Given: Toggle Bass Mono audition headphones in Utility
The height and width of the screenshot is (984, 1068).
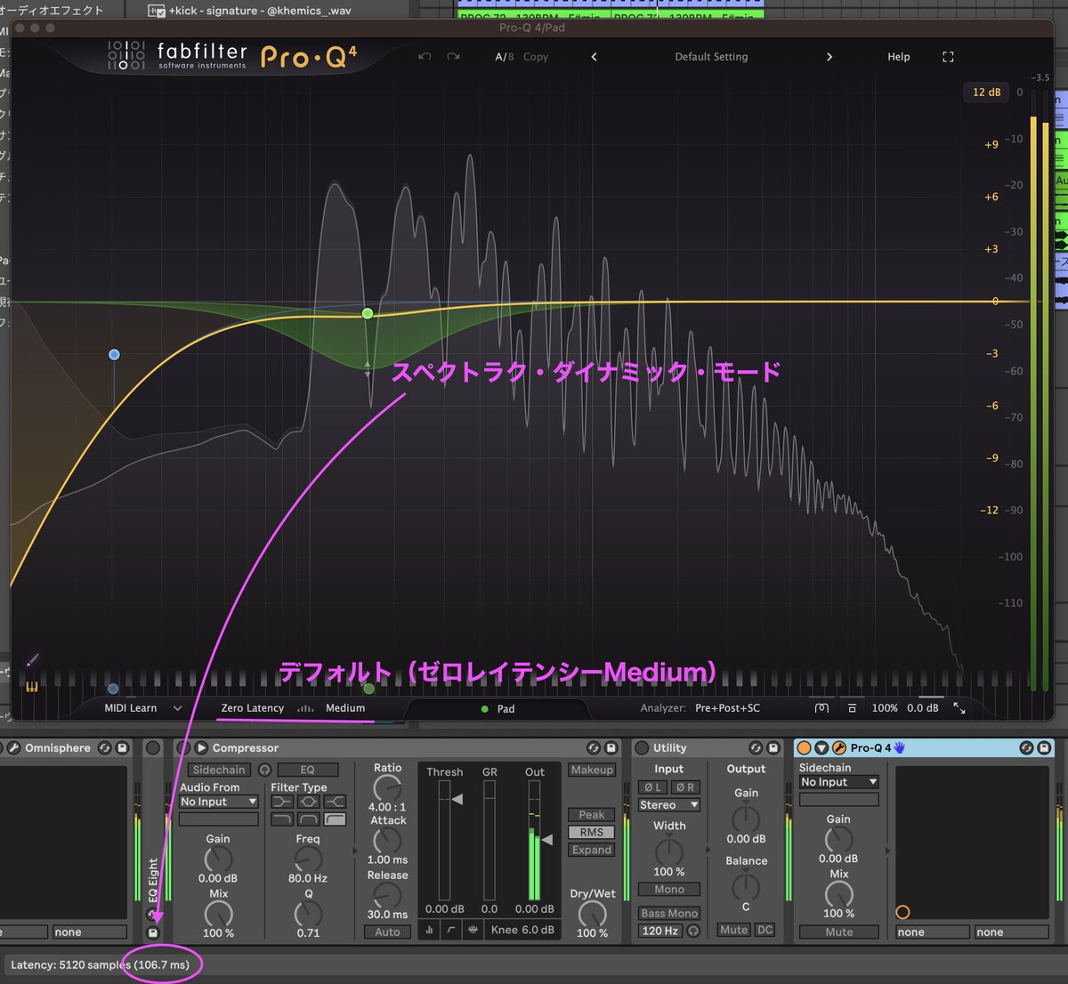Looking at the screenshot, I should click(x=693, y=931).
